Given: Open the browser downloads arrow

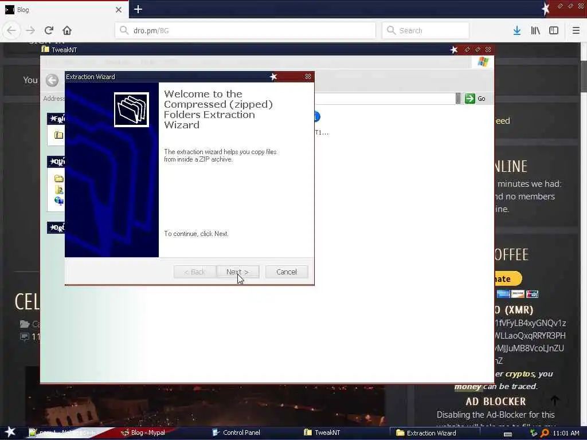Looking at the screenshot, I should point(517,30).
